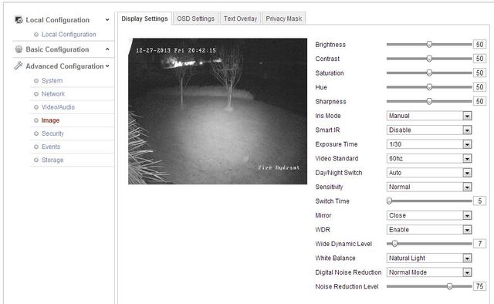The image size is (494, 304).
Task: Click the bullet icon beside Events
Action: point(36,147)
